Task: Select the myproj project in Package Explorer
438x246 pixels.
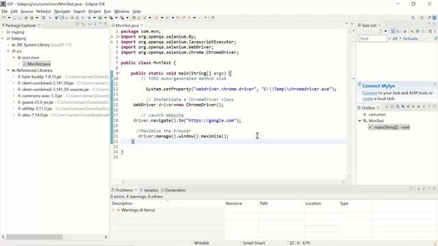Action: tap(17, 32)
